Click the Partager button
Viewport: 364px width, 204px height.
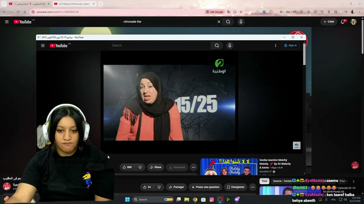tap(176, 187)
